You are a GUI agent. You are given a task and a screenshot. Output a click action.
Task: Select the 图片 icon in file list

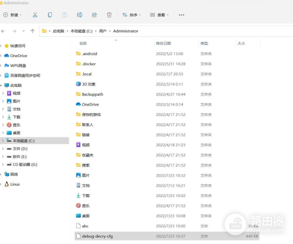click(78, 175)
